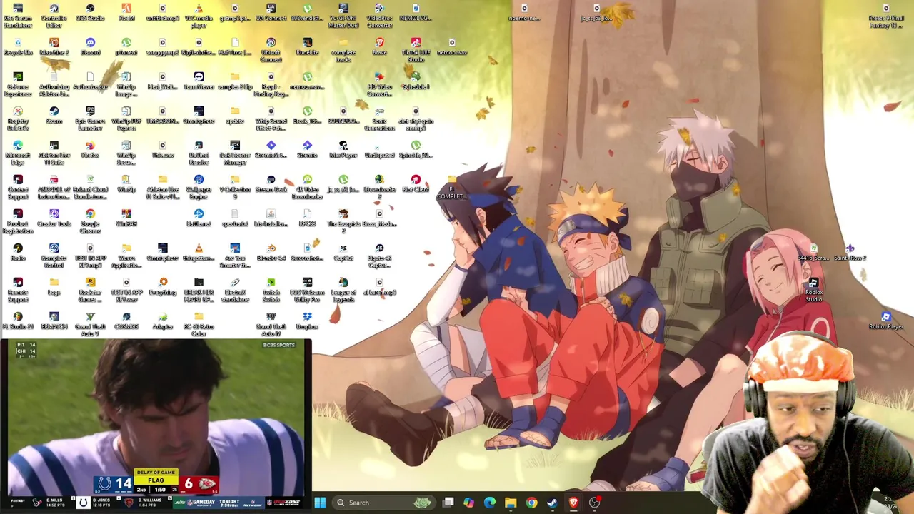
Task: Select the Stream Deck desktop icon
Action: click(271, 184)
